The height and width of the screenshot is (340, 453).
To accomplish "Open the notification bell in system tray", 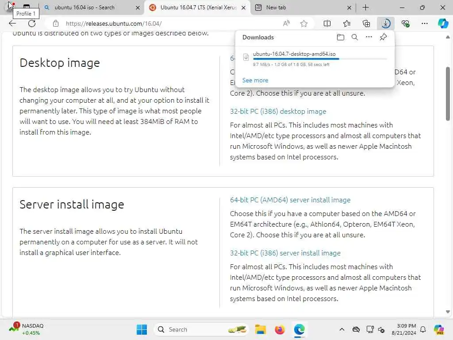I will point(423,329).
